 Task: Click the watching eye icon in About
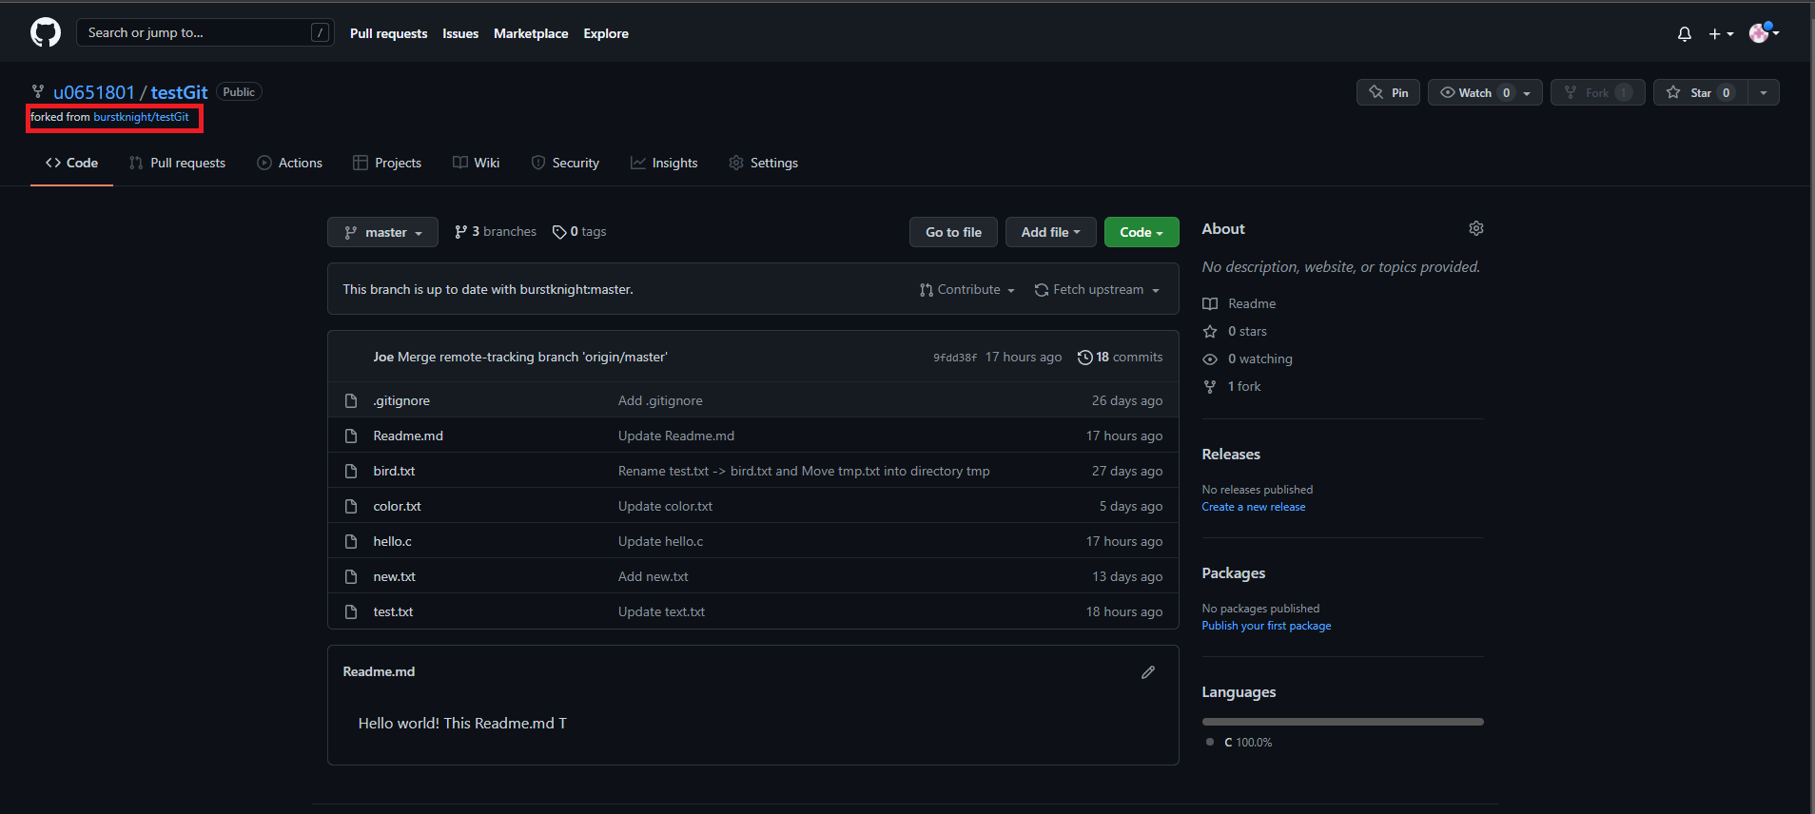1210,359
